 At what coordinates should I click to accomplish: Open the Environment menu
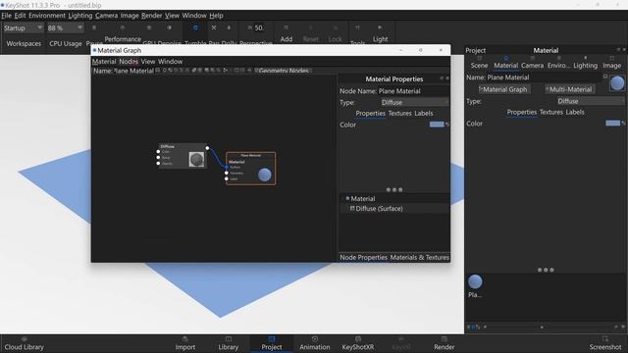pyautogui.click(x=47, y=16)
